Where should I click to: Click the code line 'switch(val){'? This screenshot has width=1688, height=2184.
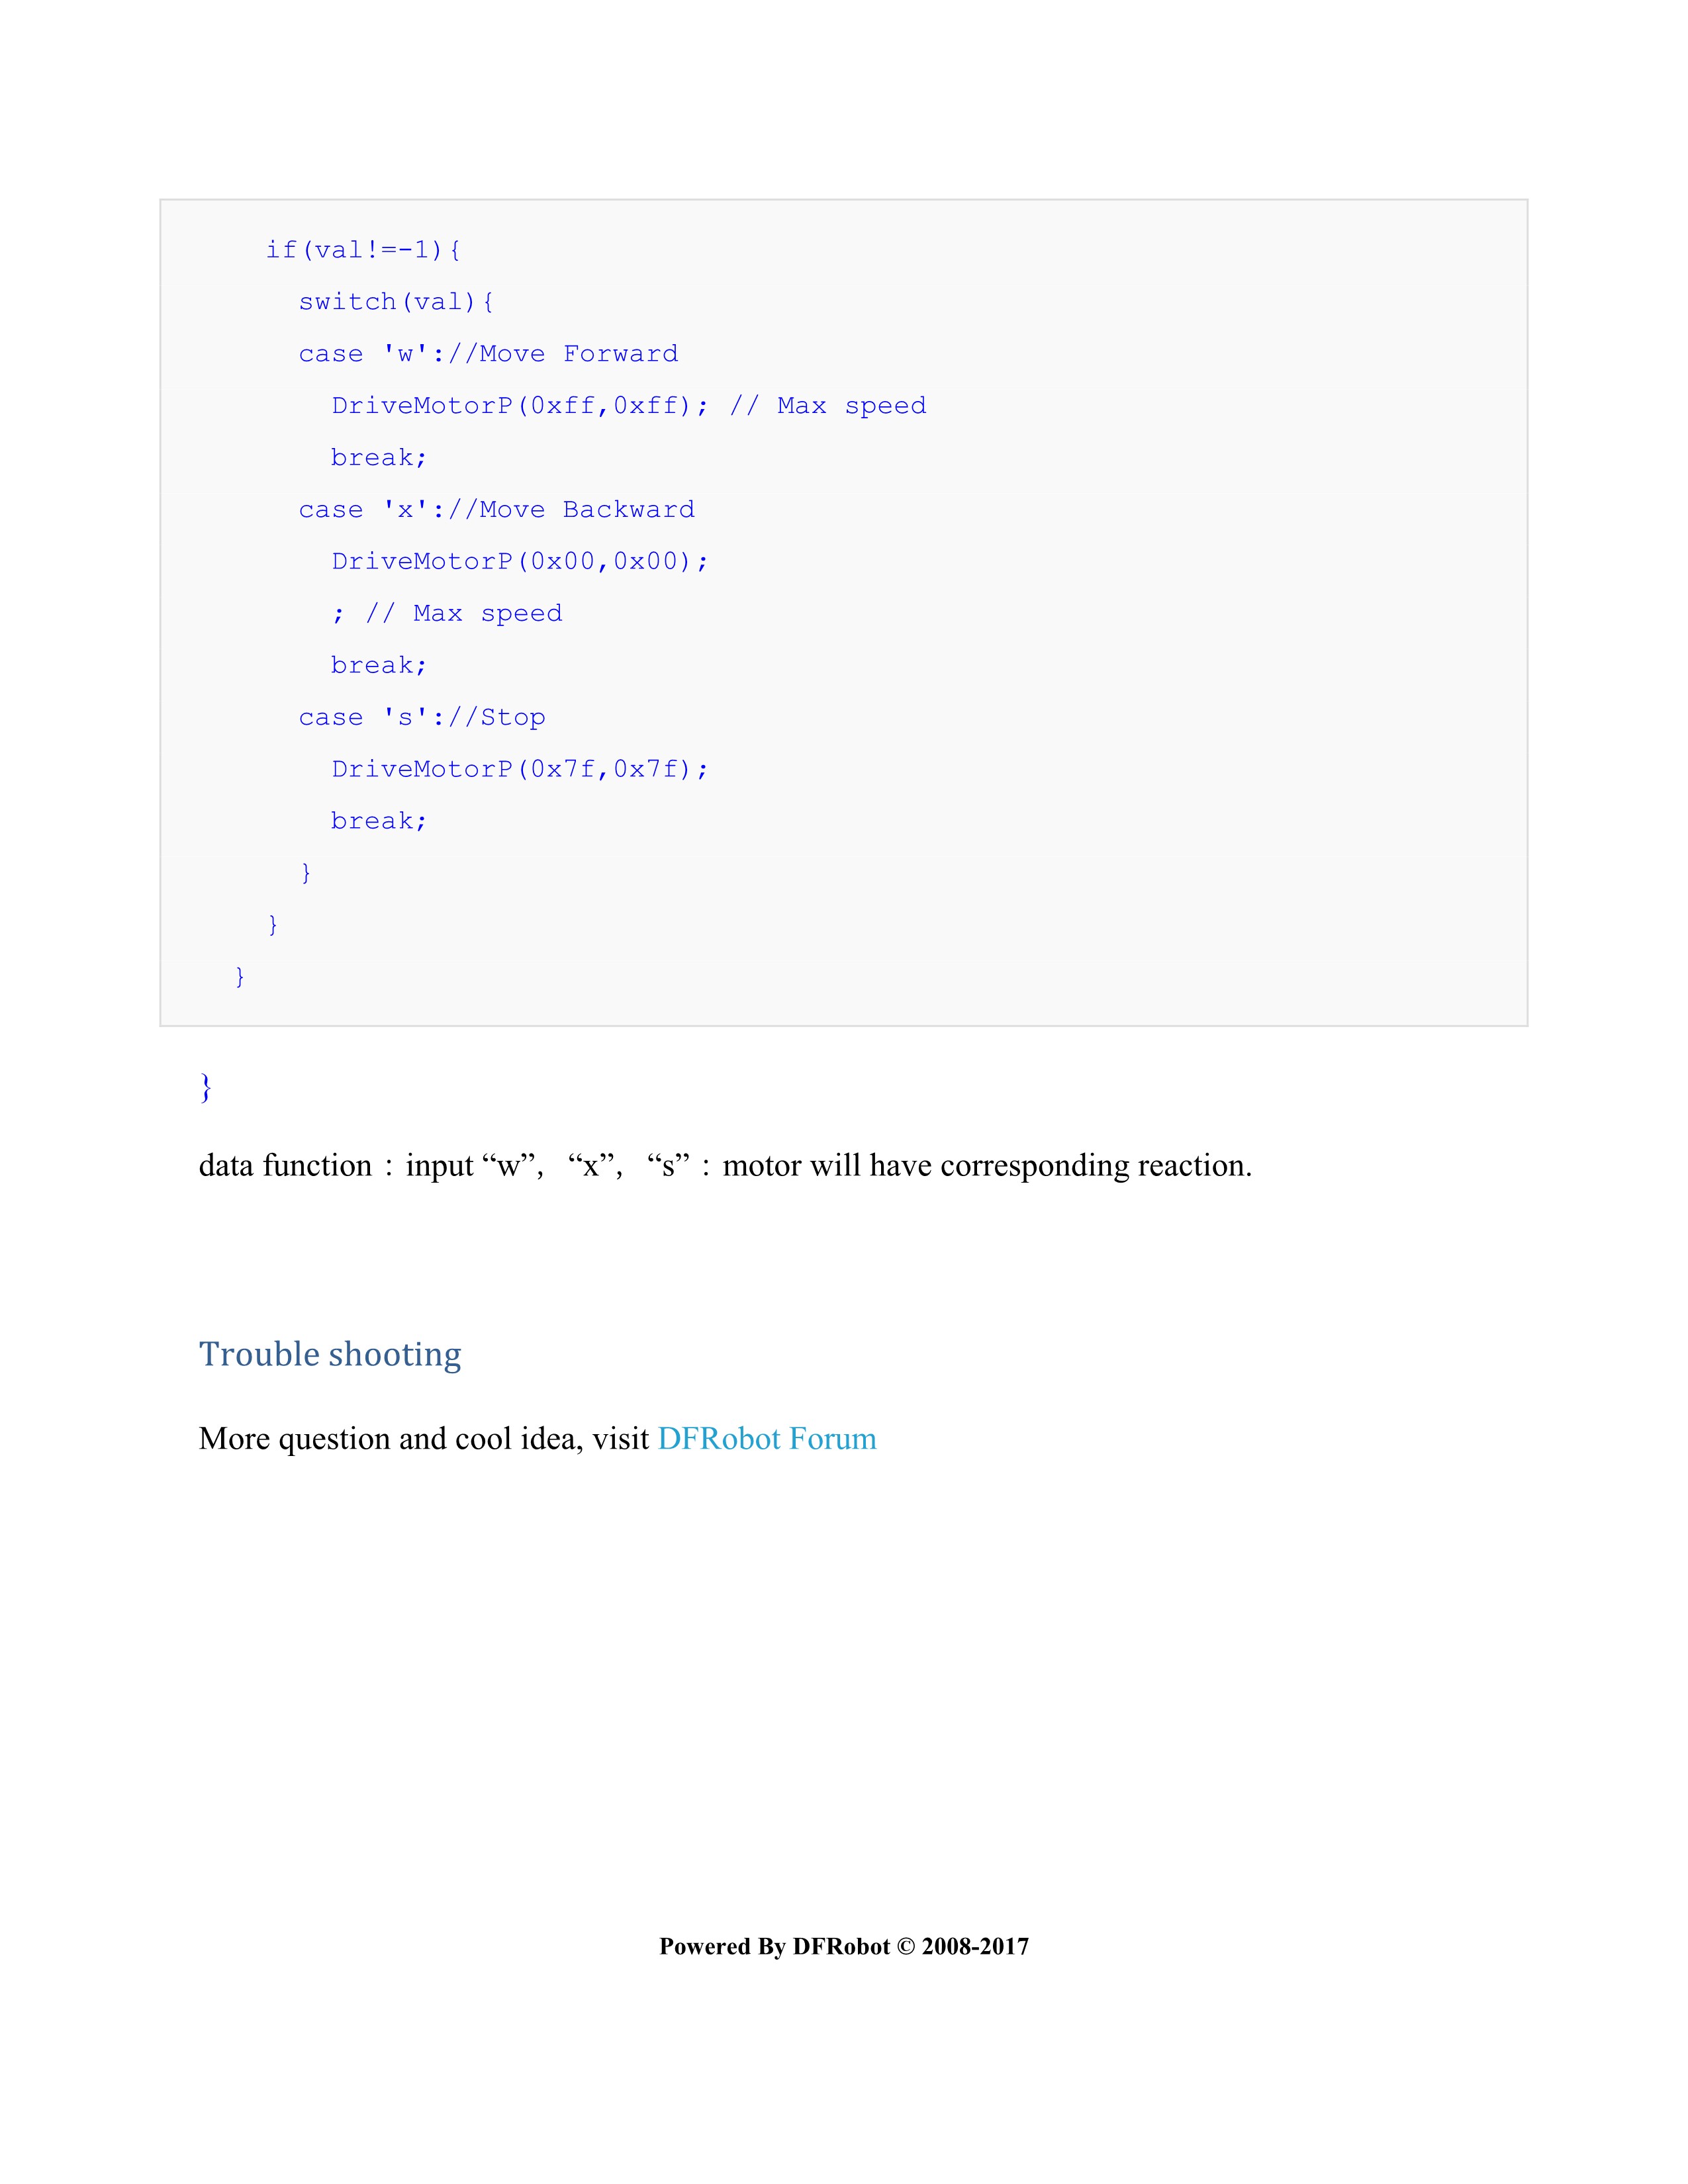point(396,302)
